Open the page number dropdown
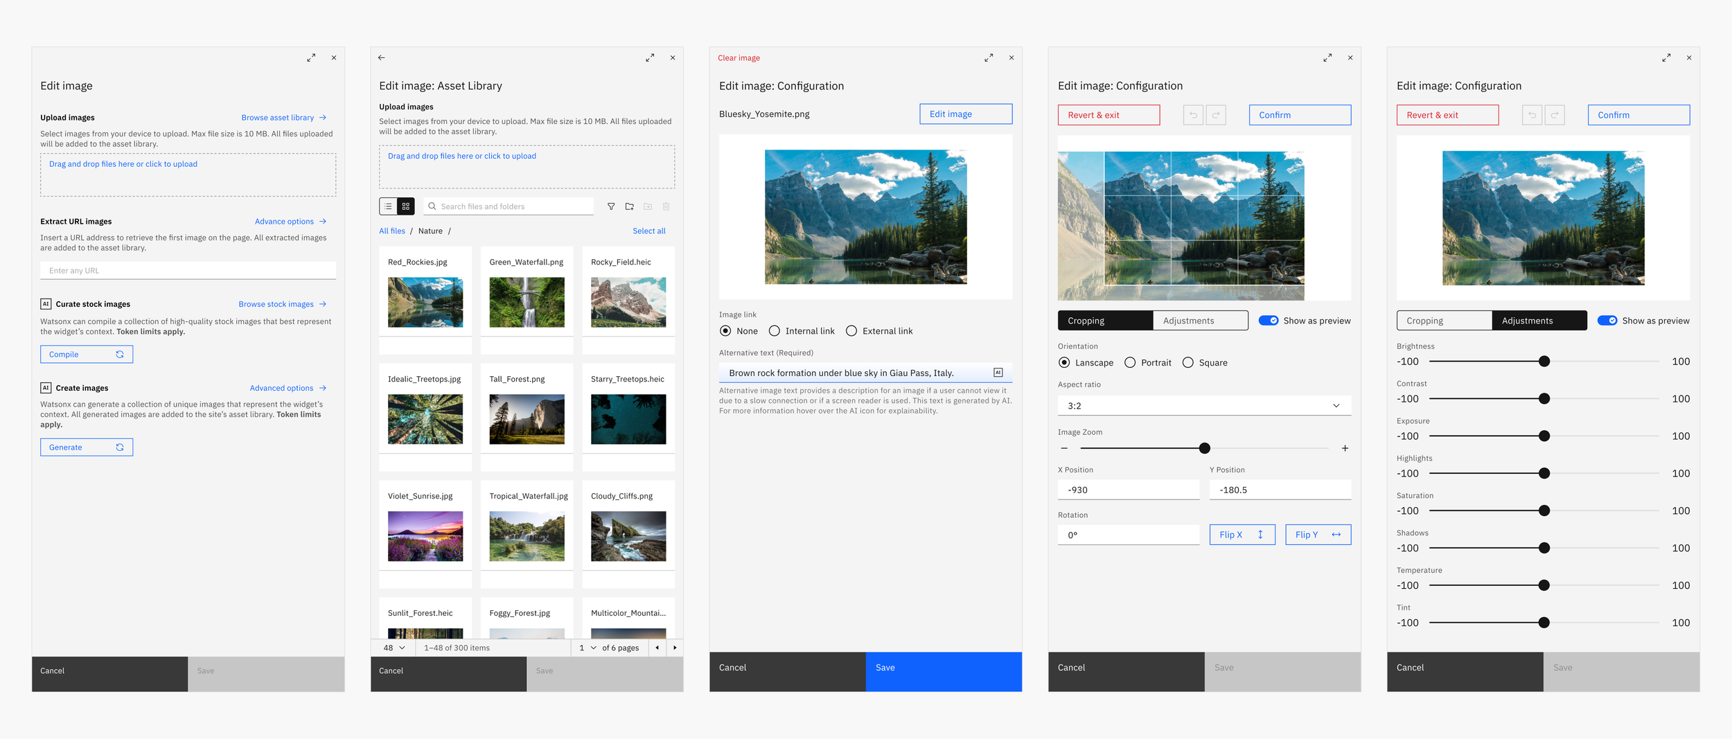This screenshot has height=739, width=1732. point(587,648)
